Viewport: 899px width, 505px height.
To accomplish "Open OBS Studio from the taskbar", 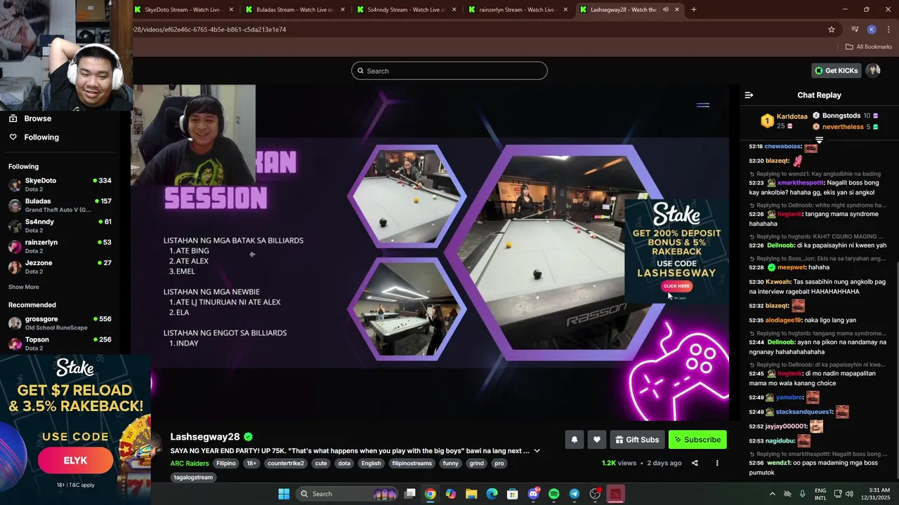I will click(x=595, y=494).
